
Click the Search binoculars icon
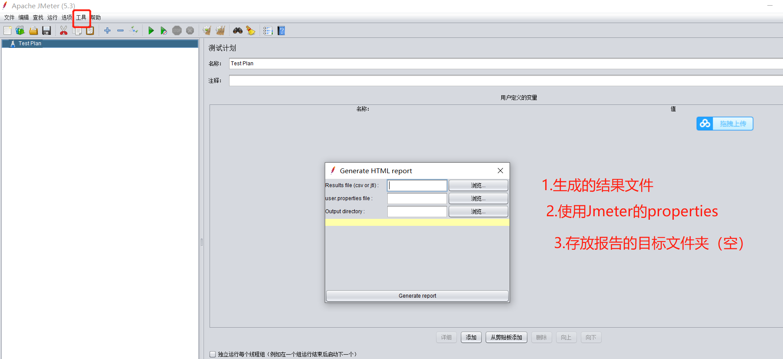point(238,30)
